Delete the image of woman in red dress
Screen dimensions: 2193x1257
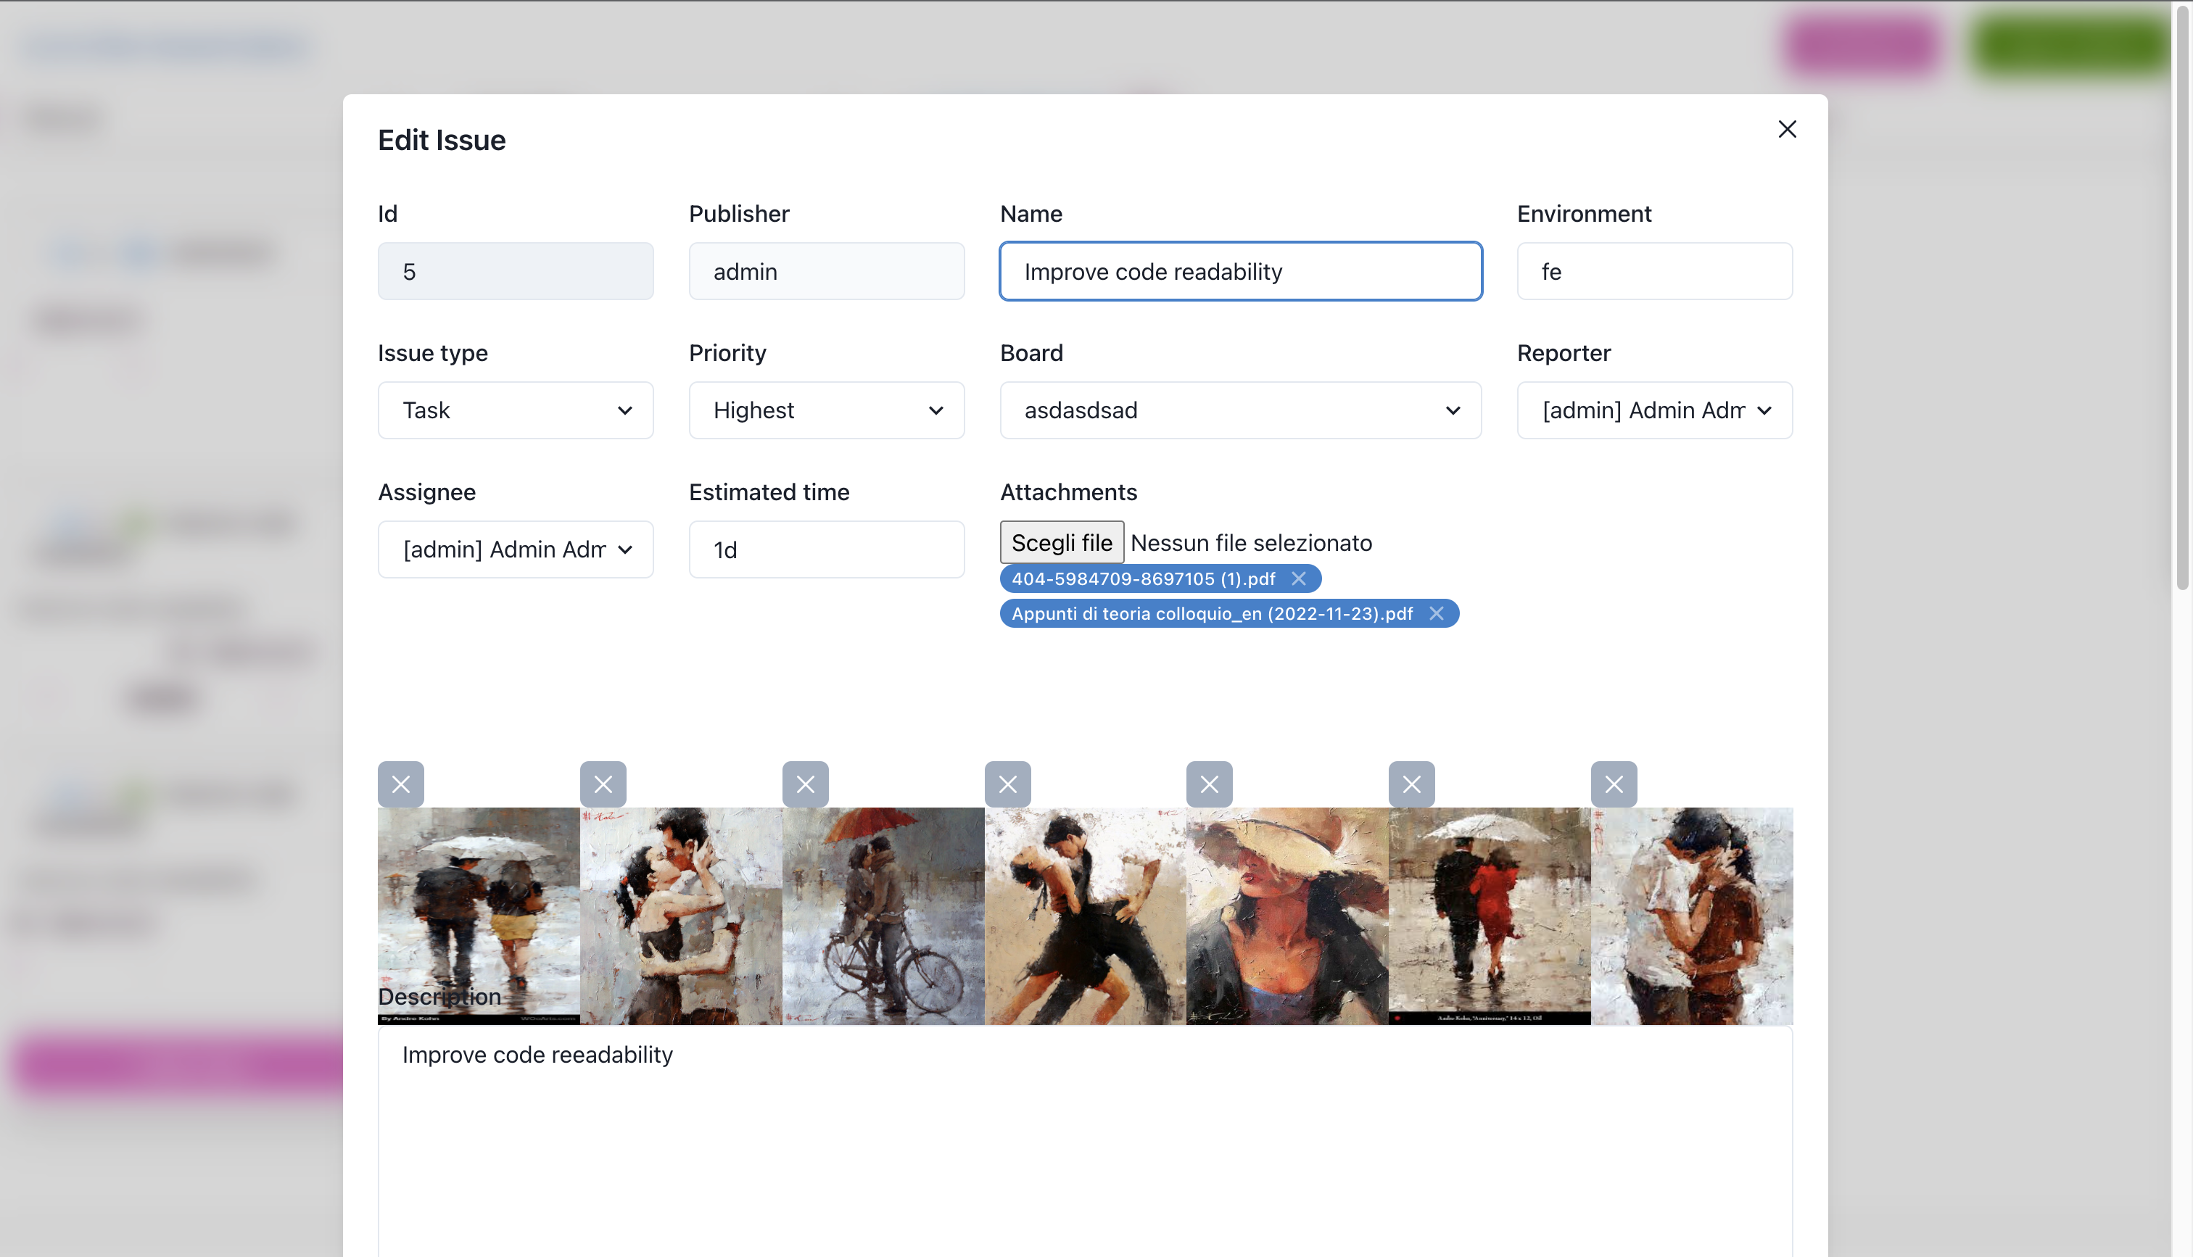click(1411, 784)
